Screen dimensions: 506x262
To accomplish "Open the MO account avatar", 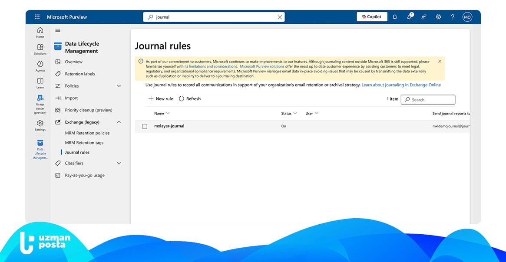I will [x=467, y=17].
